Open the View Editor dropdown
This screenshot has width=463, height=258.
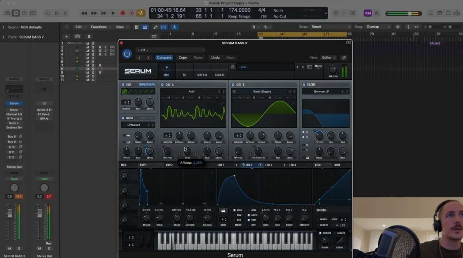coord(328,58)
